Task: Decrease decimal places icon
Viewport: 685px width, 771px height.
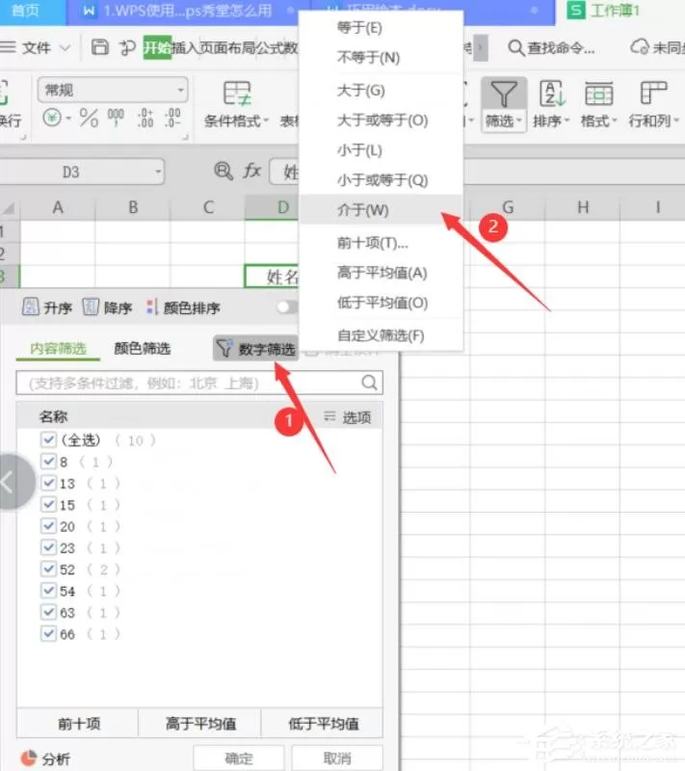Action: [x=172, y=118]
